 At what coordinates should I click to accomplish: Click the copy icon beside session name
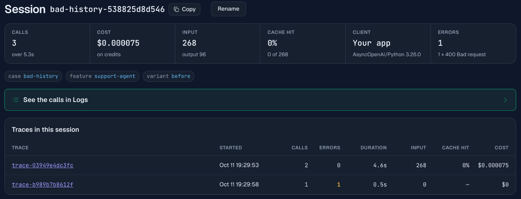click(x=176, y=9)
